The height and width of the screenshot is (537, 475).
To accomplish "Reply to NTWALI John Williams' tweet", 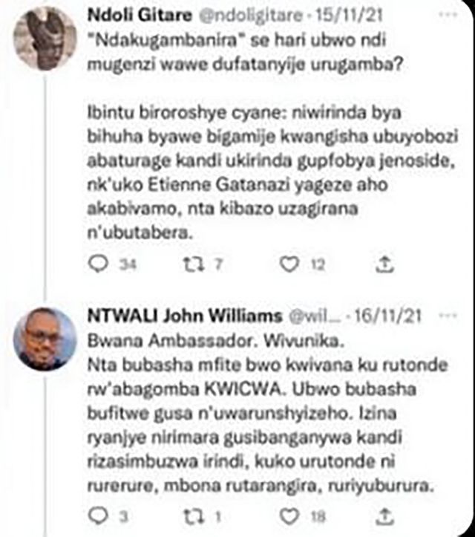I will pyautogui.click(x=98, y=516).
